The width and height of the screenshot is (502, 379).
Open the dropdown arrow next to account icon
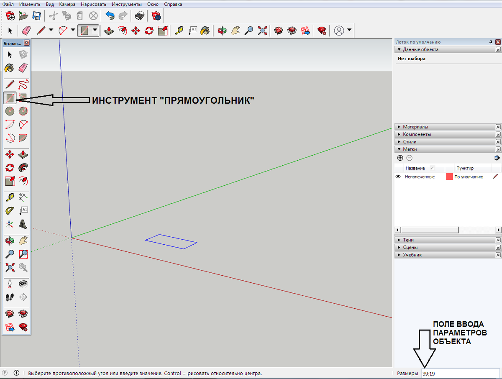tap(349, 30)
